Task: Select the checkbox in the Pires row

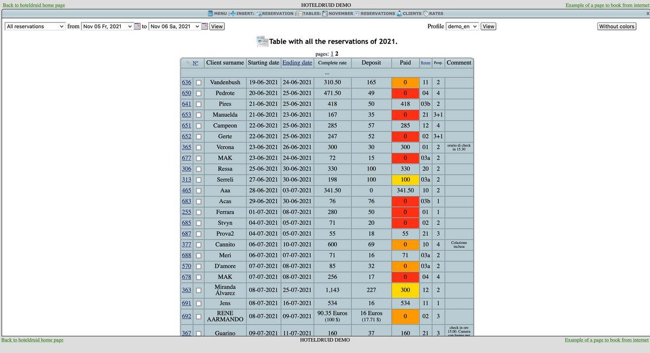Action: click(199, 104)
